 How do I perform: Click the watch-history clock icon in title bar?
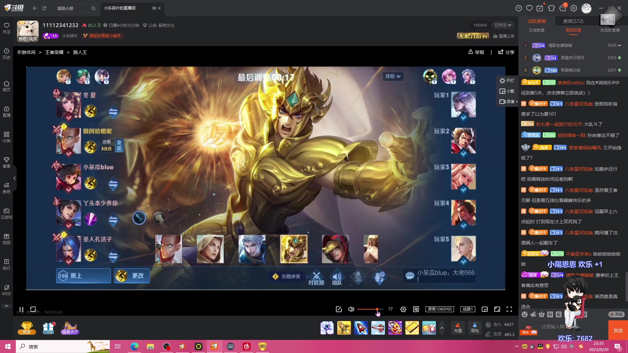(519, 8)
